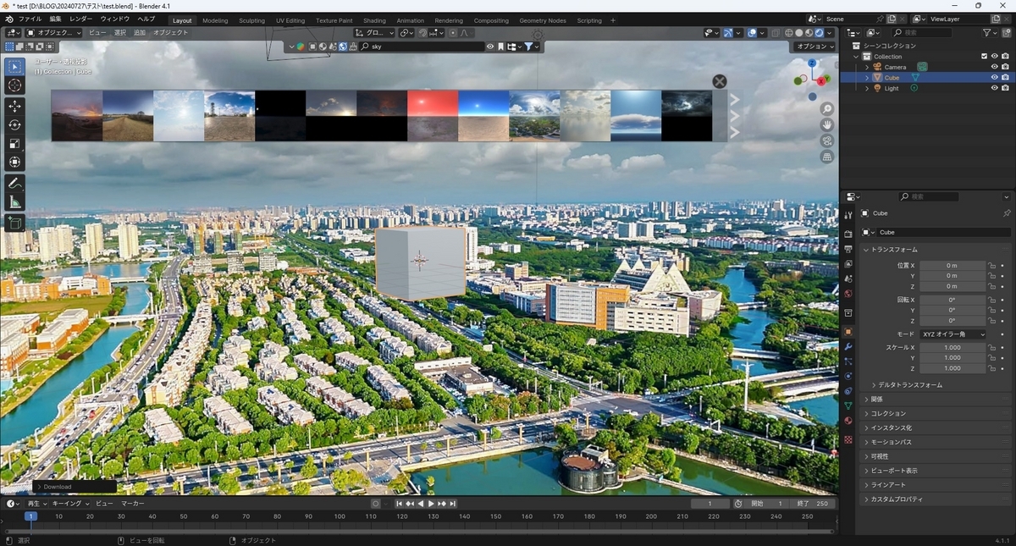1016x546 pixels.
Task: Close the sky asset thumbnail strip
Action: point(720,81)
